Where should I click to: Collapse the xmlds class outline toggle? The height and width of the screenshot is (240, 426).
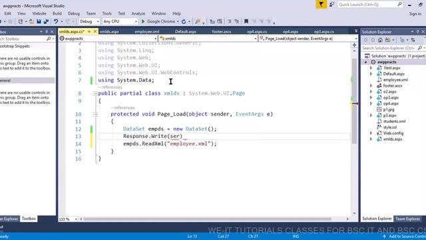95,93
